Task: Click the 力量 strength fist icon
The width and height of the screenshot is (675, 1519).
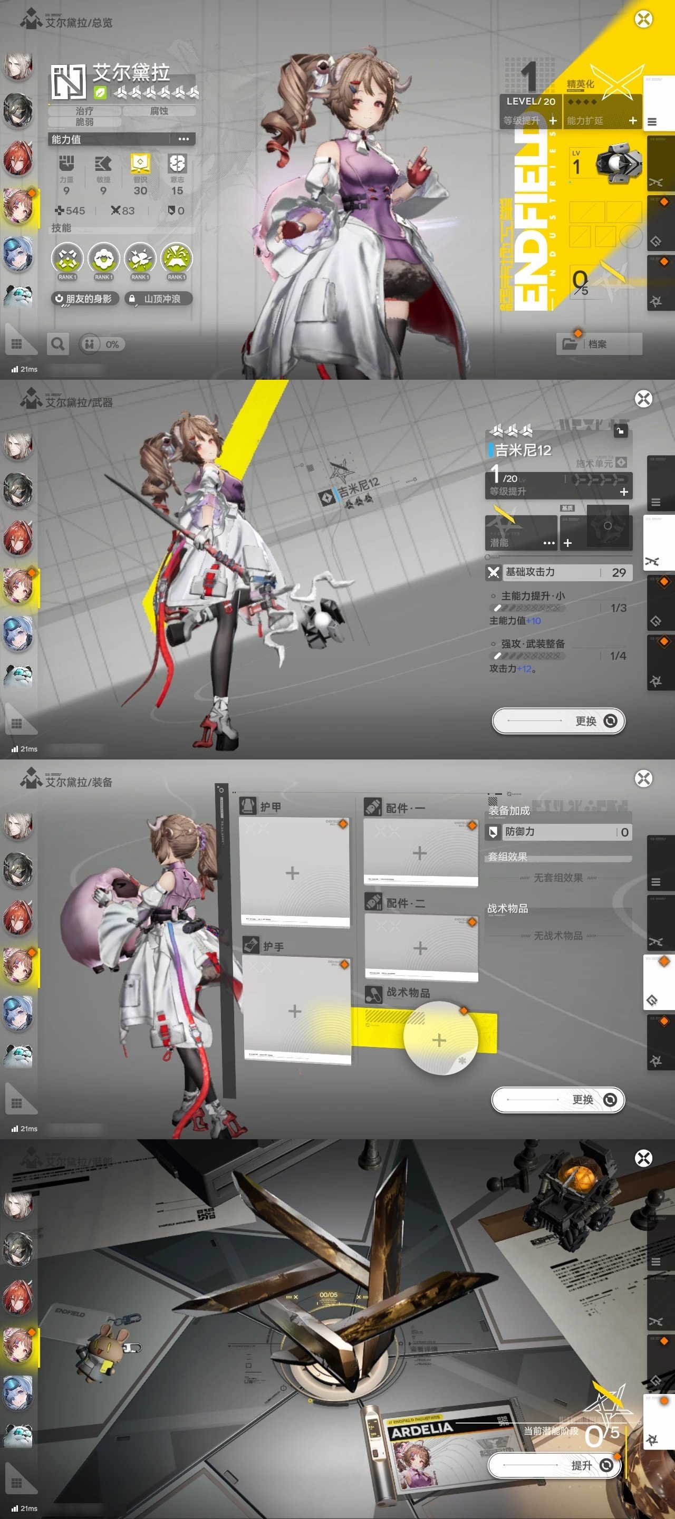Action: (66, 164)
